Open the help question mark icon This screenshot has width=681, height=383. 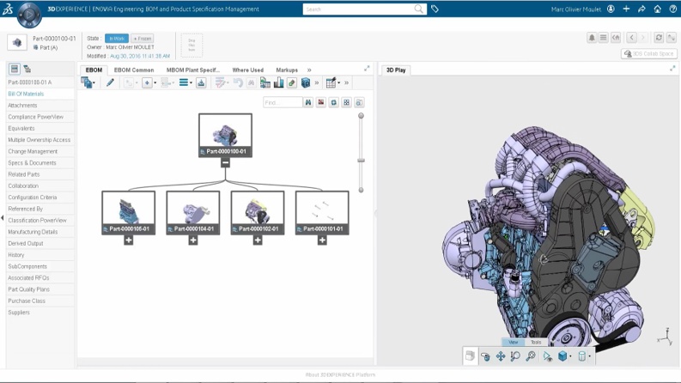[672, 9]
